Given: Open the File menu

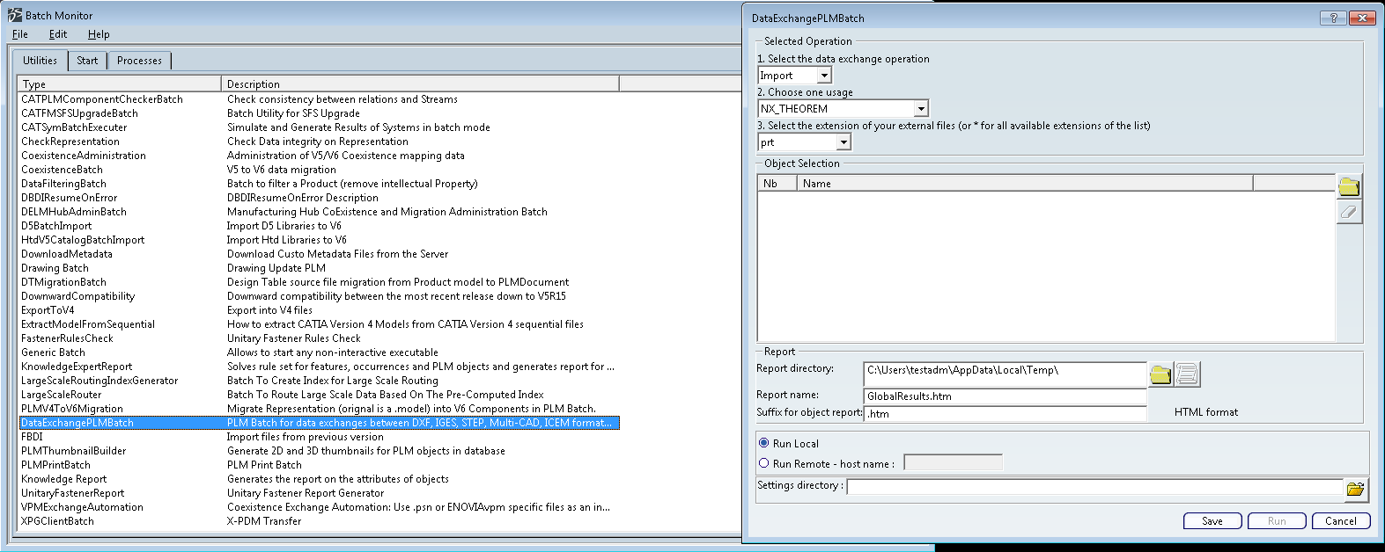Looking at the screenshot, I should coord(20,34).
